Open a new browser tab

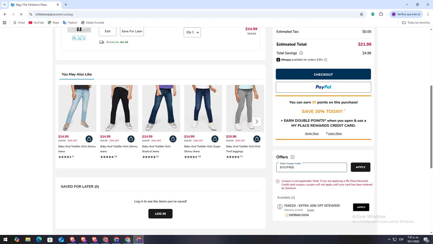[x=66, y=5]
